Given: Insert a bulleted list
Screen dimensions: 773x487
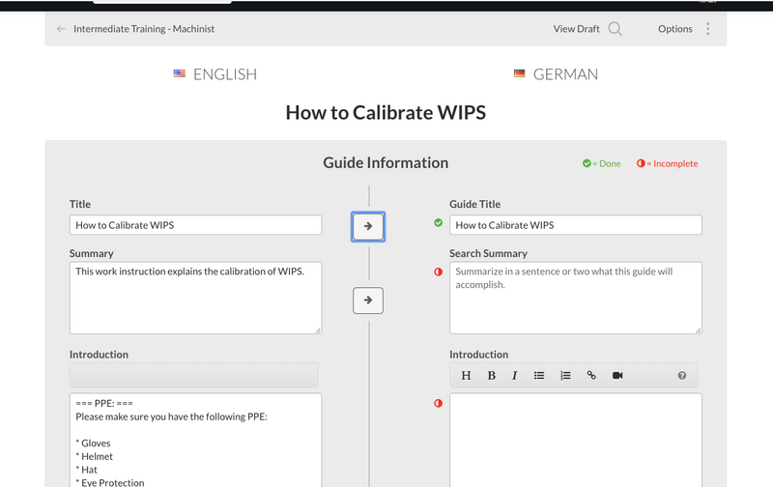Looking at the screenshot, I should coord(540,375).
